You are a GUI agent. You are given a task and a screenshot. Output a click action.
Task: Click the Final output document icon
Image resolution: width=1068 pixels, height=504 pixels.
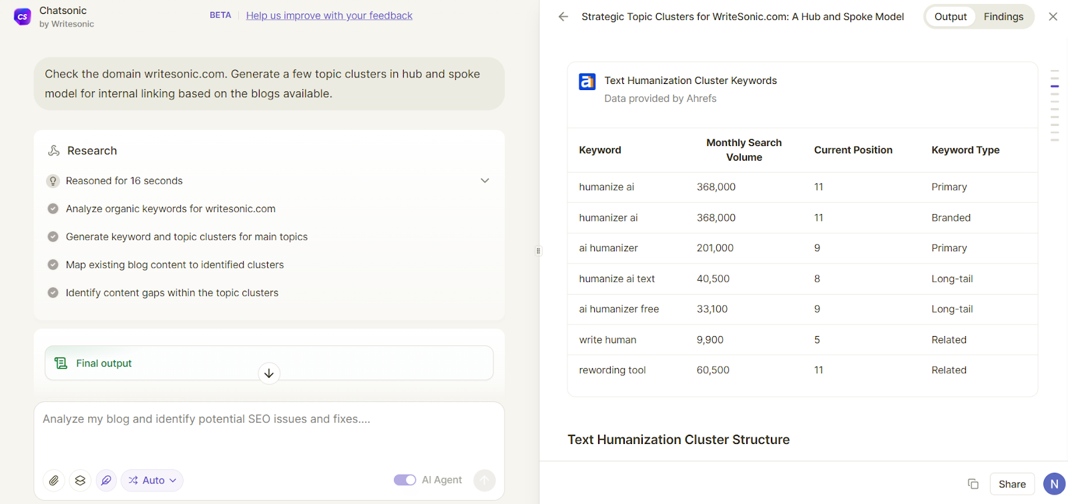pyautogui.click(x=61, y=363)
